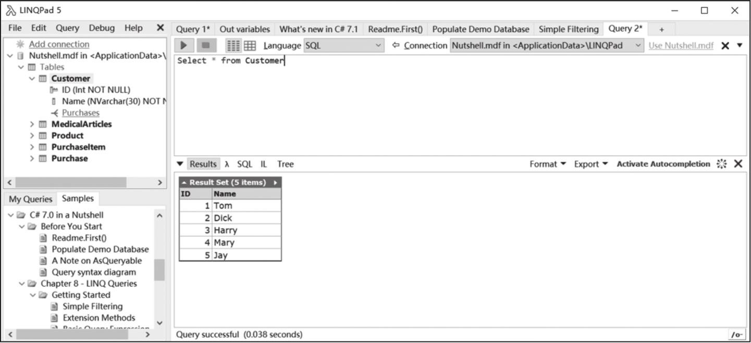The width and height of the screenshot is (751, 343).
Task: Expand the Purchase table
Action: point(32,159)
